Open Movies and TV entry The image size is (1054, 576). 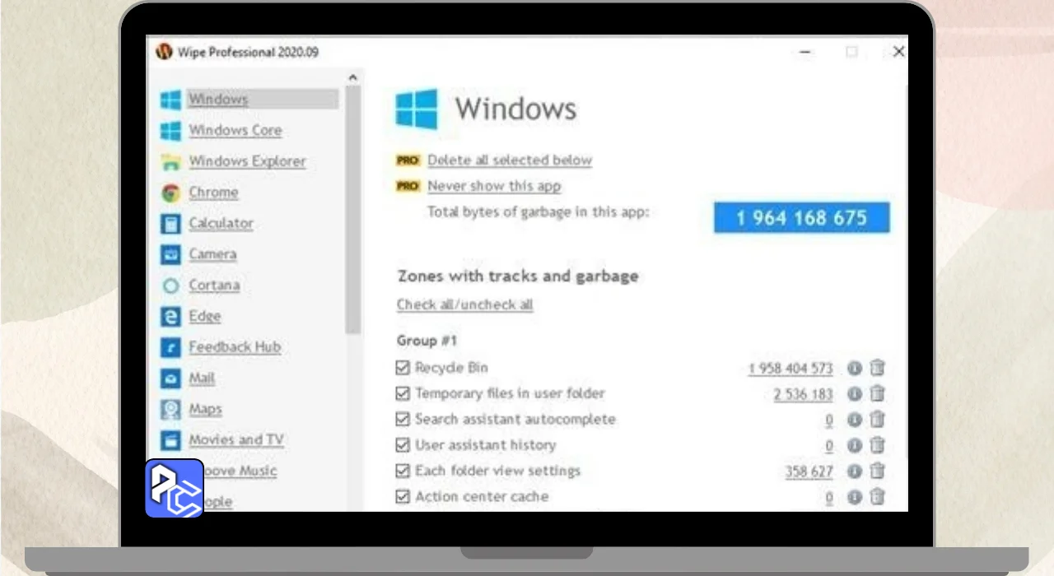coord(236,440)
